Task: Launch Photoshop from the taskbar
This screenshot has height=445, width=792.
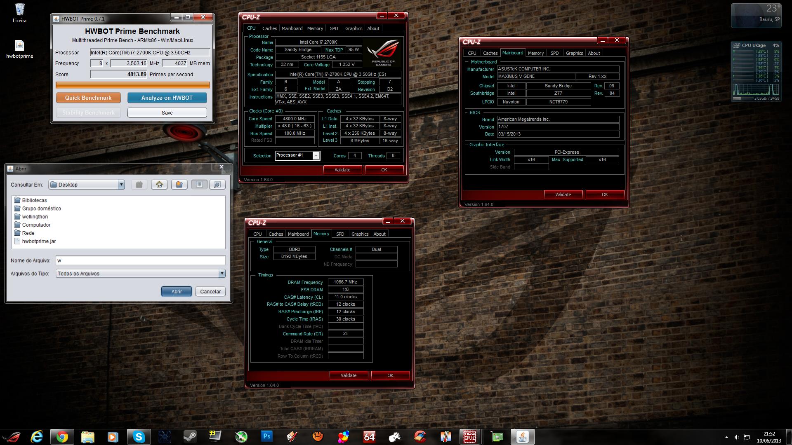Action: [266, 437]
